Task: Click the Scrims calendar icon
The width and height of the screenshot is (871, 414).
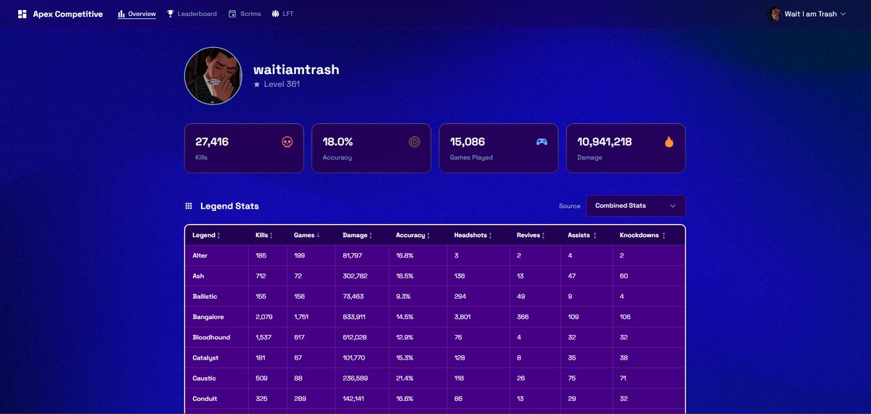Action: pyautogui.click(x=232, y=14)
